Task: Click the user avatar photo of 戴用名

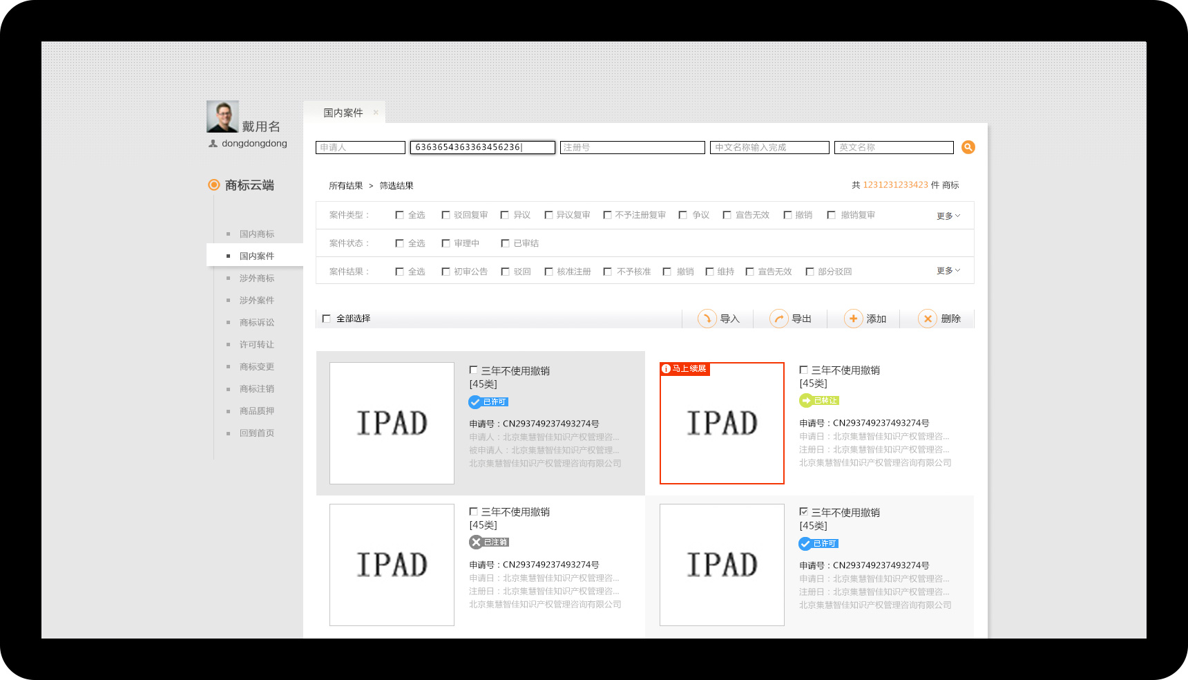Action: tap(222, 117)
